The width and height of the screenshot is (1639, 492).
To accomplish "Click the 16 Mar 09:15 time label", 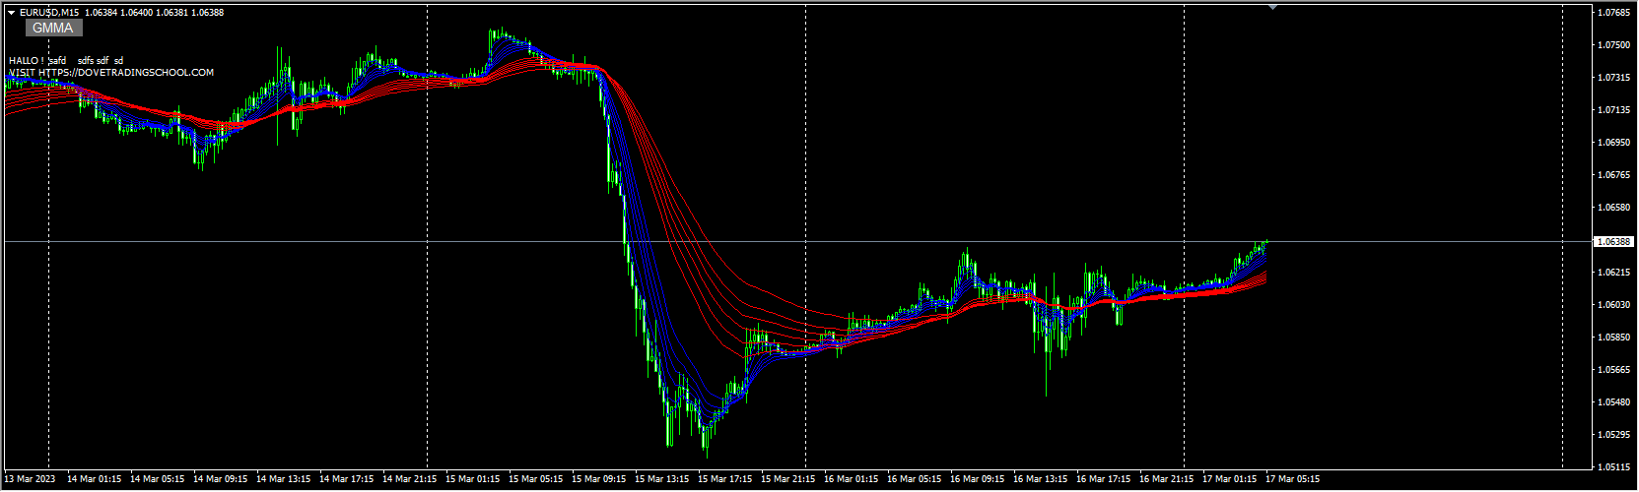I will pos(977,480).
